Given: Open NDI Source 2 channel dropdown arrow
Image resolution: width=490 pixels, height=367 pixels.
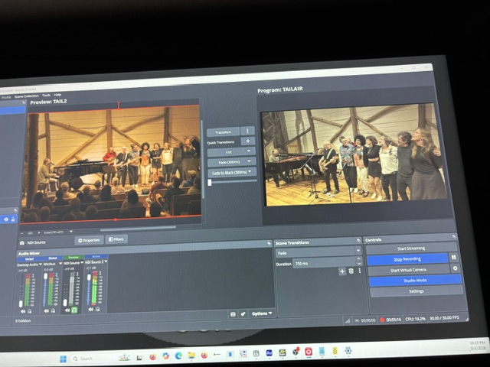Looking at the screenshot, I should (x=106, y=261).
